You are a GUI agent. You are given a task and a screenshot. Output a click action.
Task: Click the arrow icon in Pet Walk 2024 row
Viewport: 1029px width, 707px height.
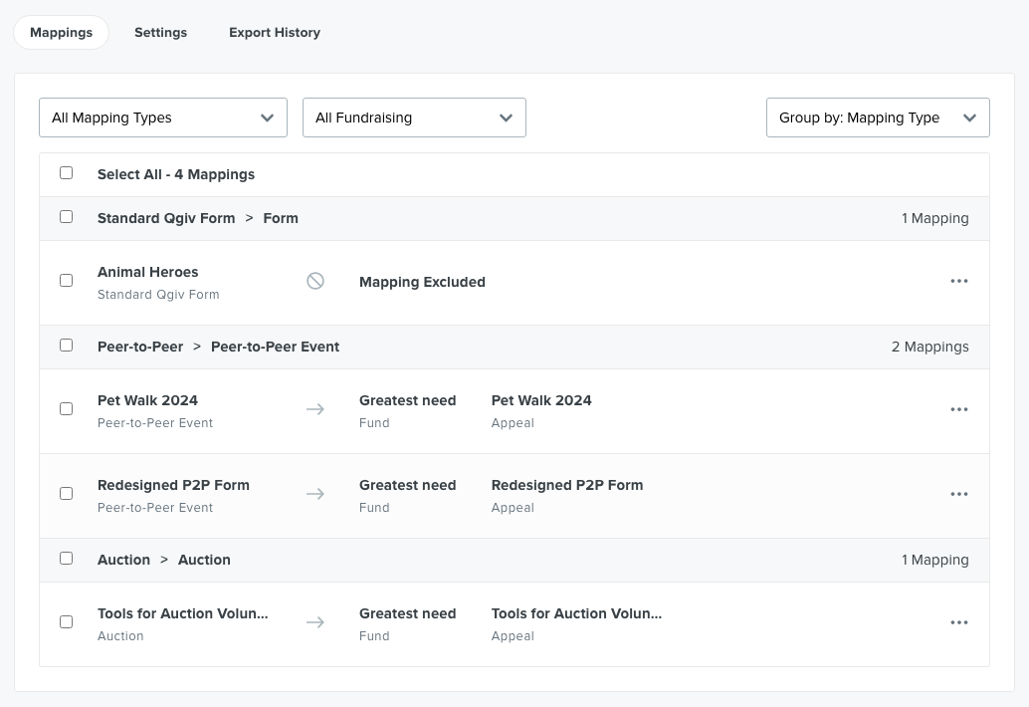[315, 409]
